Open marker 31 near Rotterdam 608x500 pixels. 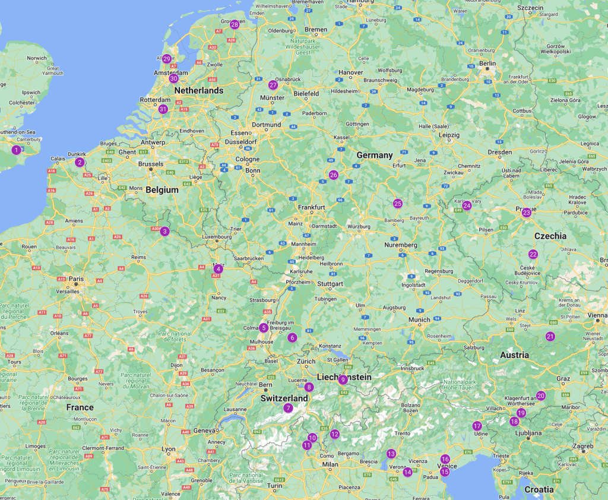click(163, 109)
